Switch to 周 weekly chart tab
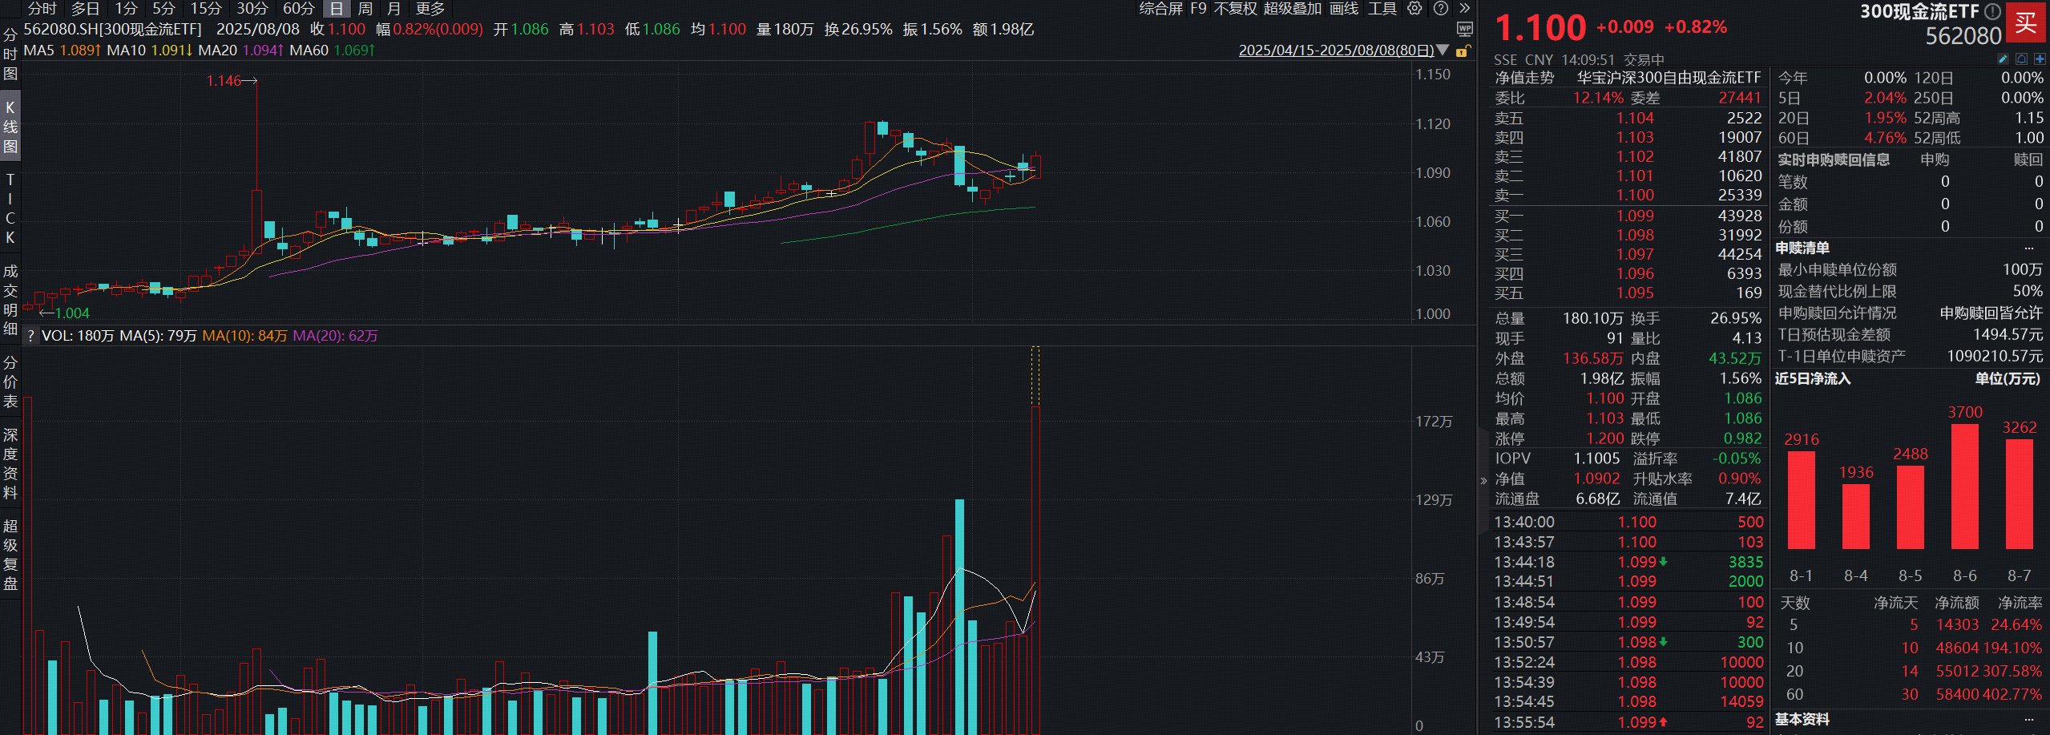Image resolution: width=2050 pixels, height=735 pixels. click(x=365, y=8)
